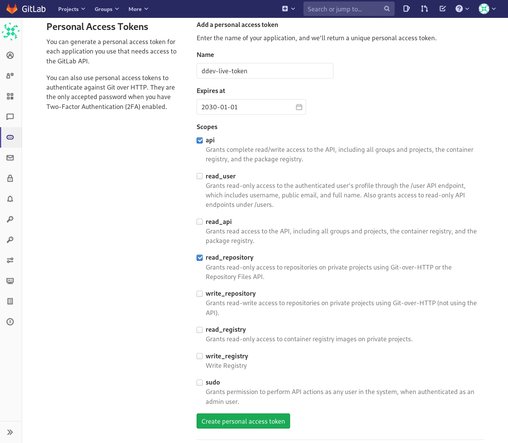
Task: Open the Groups dropdown menu
Action: (106, 9)
